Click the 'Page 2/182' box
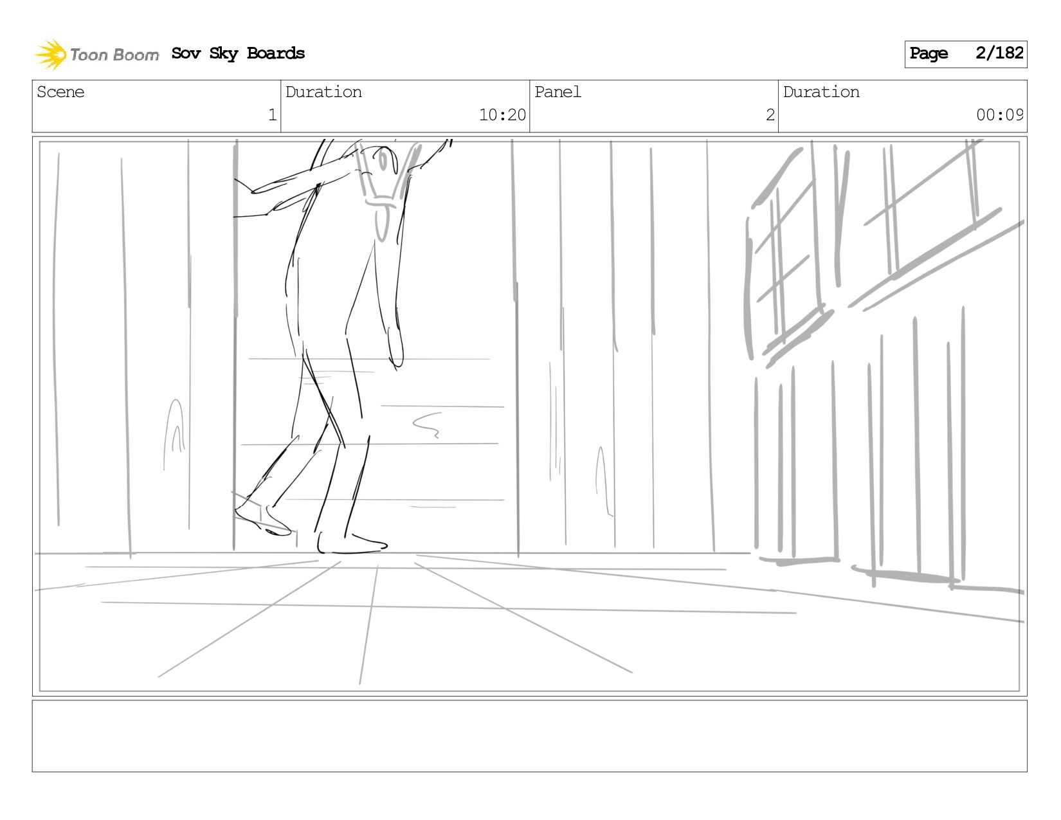 pyautogui.click(x=966, y=54)
